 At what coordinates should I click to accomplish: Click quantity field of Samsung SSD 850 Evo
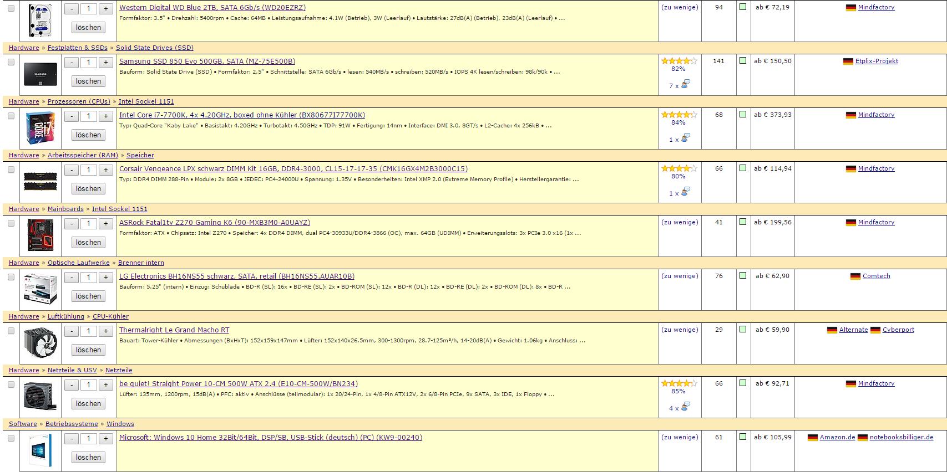tap(89, 63)
